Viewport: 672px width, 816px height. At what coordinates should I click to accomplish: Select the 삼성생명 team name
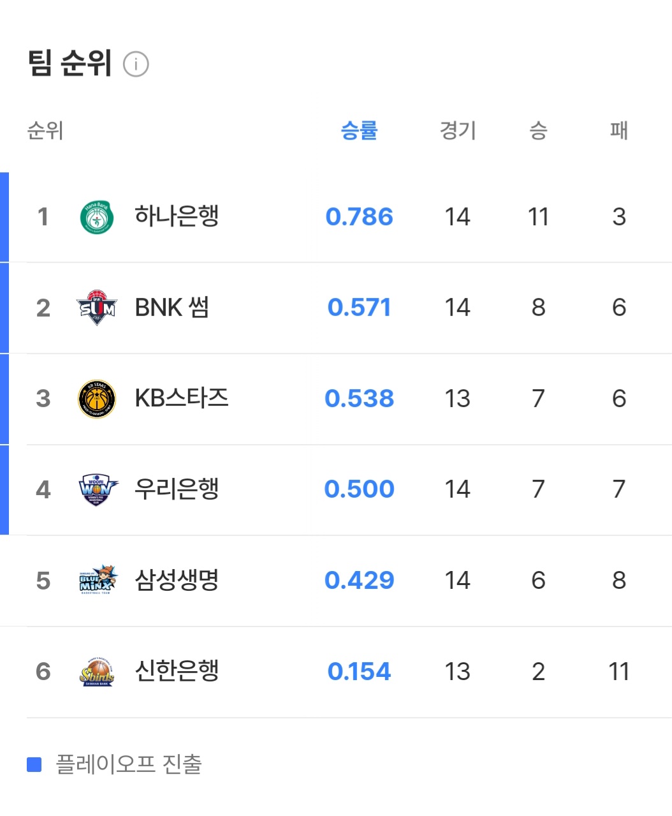pyautogui.click(x=177, y=580)
